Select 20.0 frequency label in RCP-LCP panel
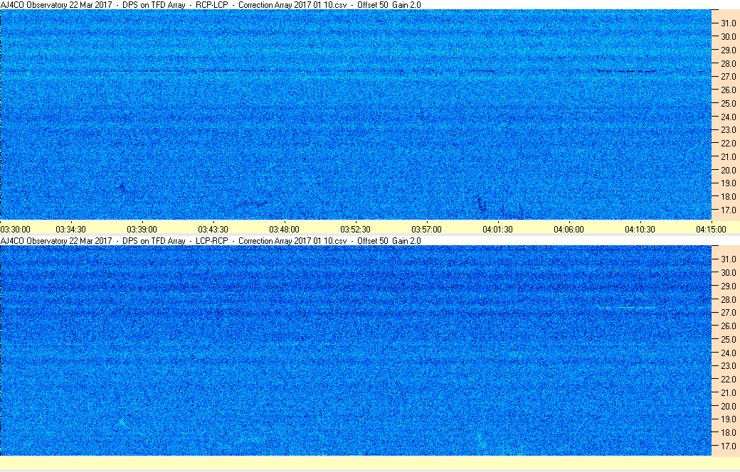 coord(728,170)
